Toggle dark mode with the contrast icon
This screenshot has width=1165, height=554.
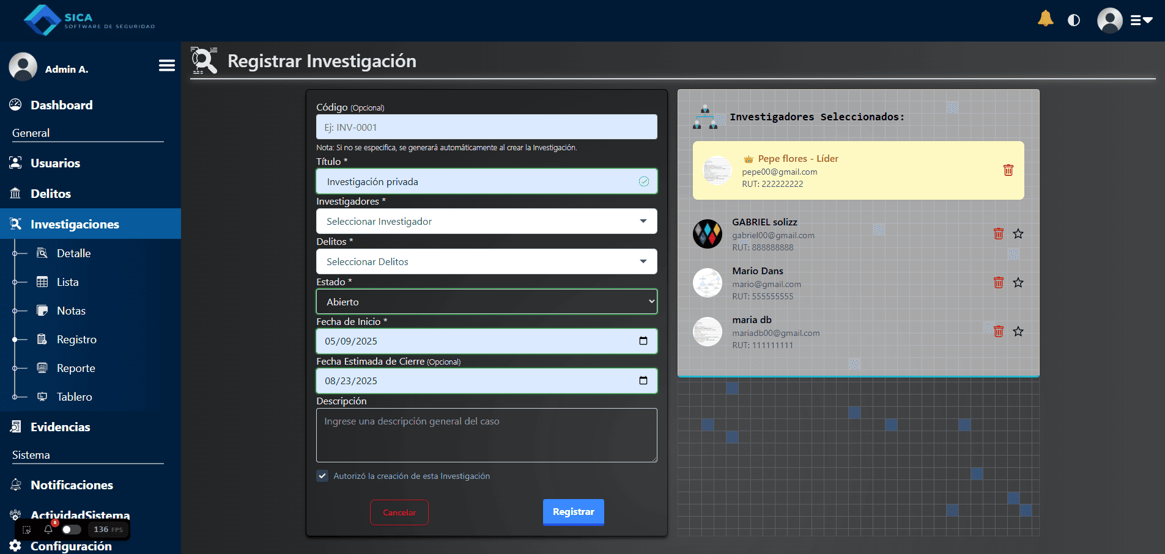tap(1074, 20)
